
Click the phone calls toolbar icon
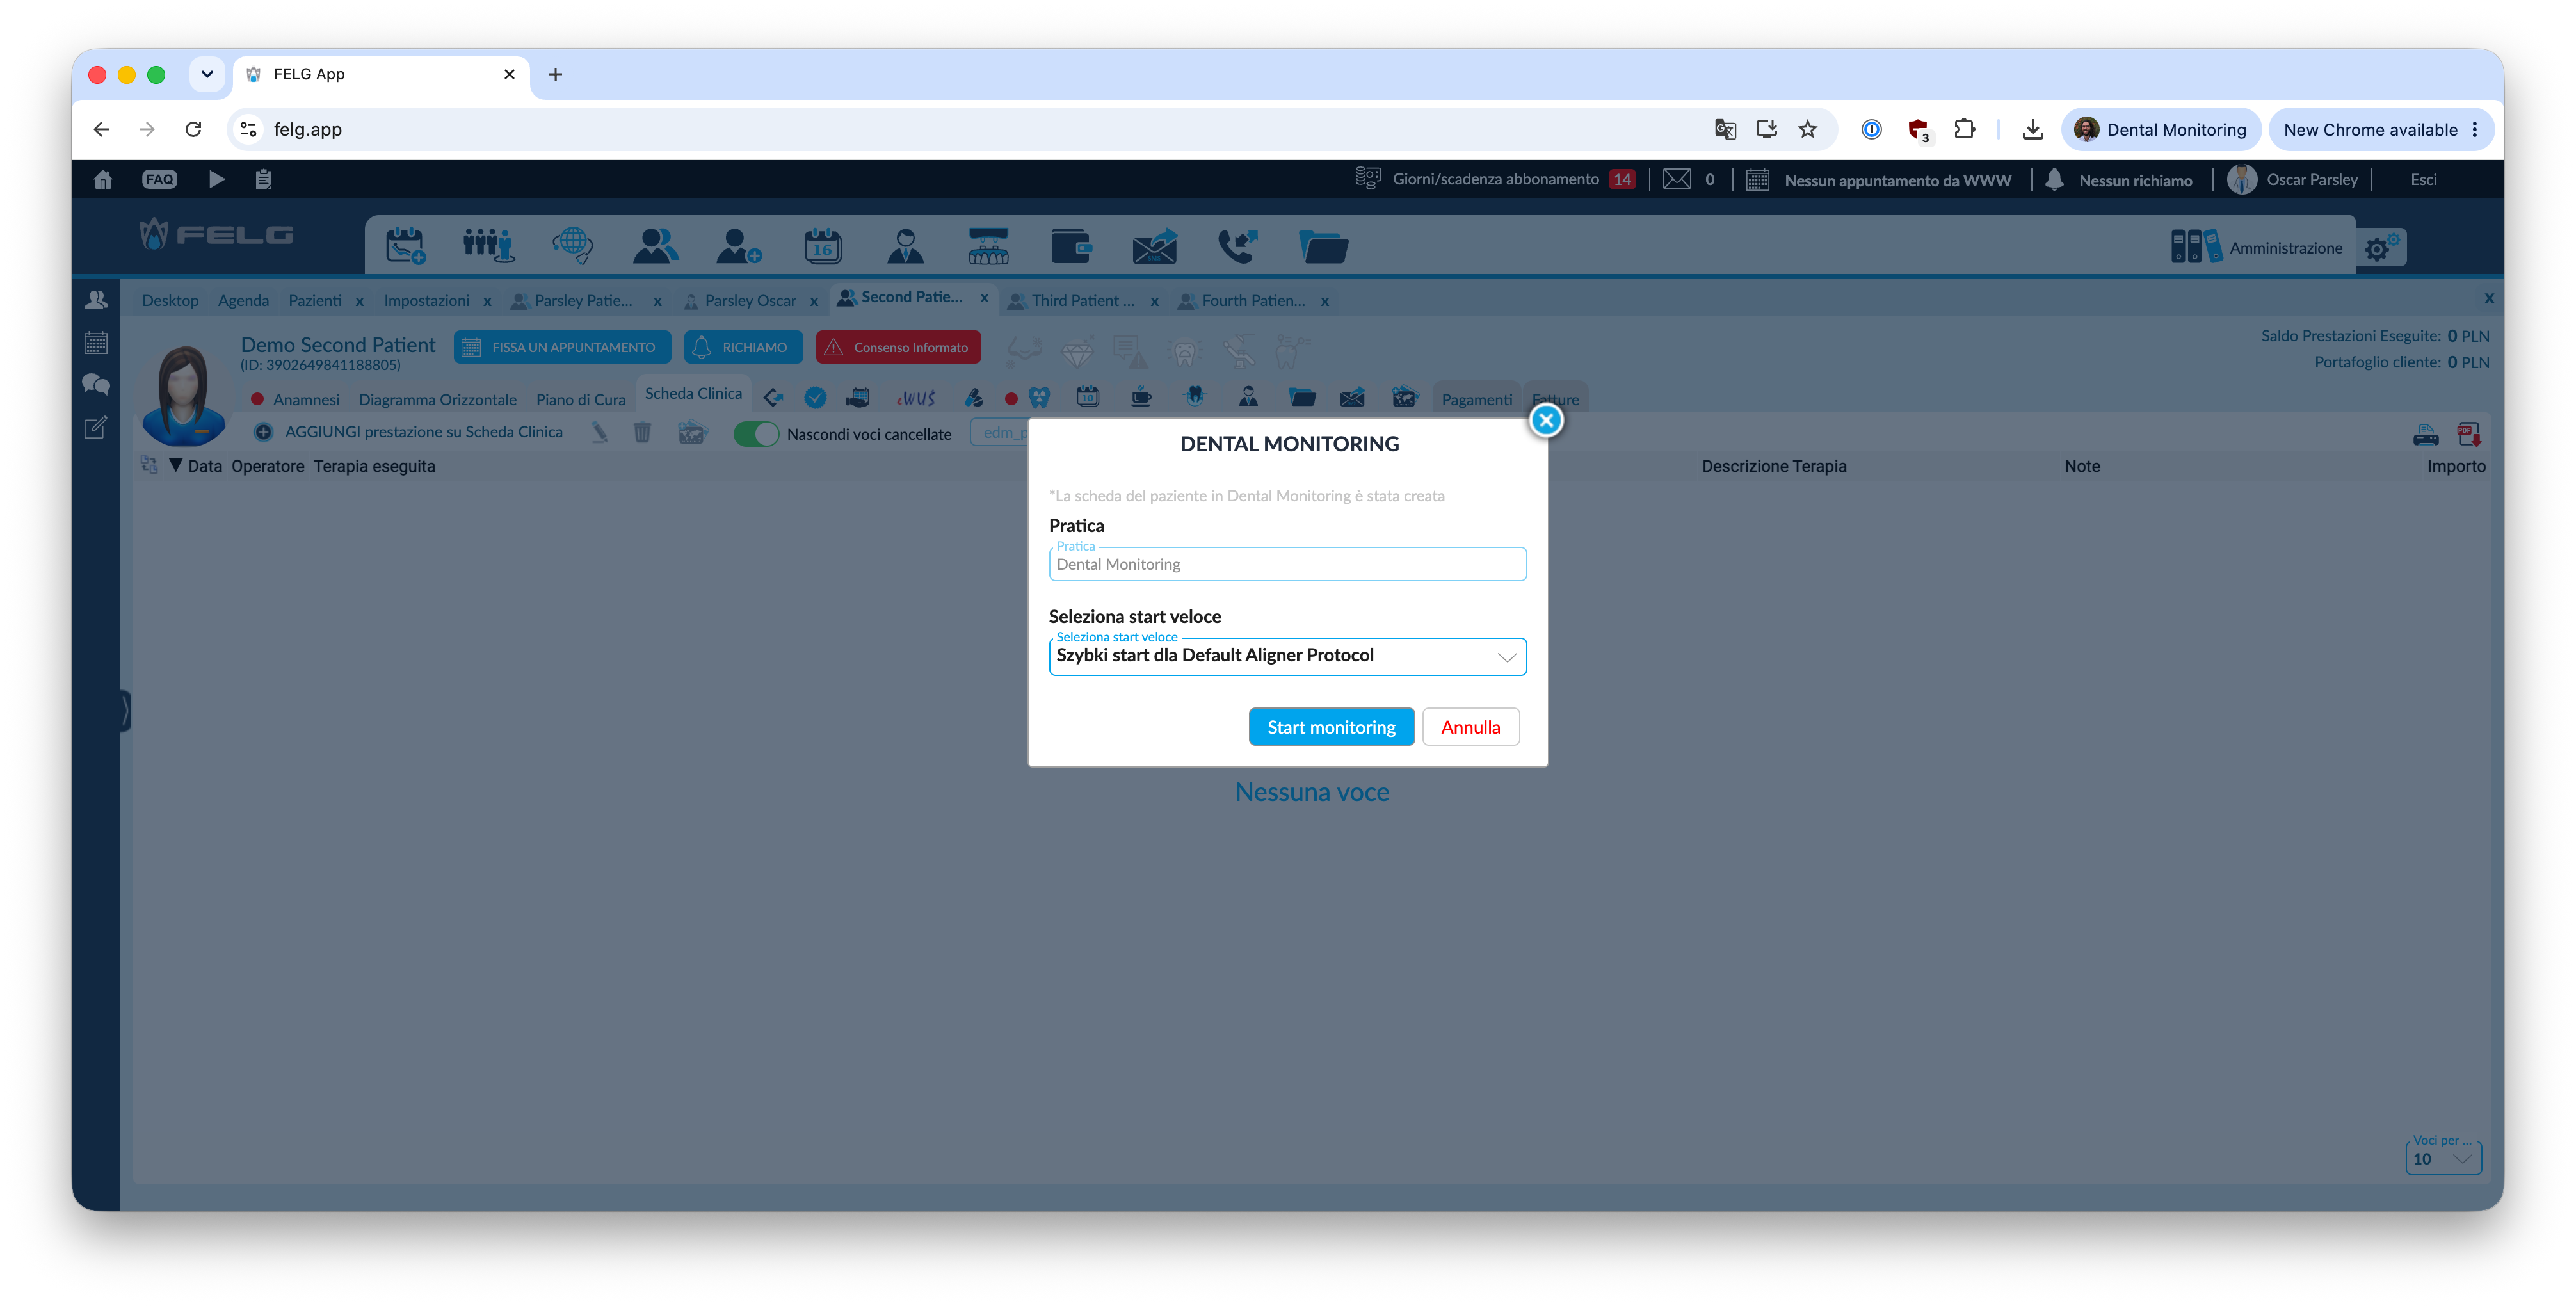[1237, 245]
